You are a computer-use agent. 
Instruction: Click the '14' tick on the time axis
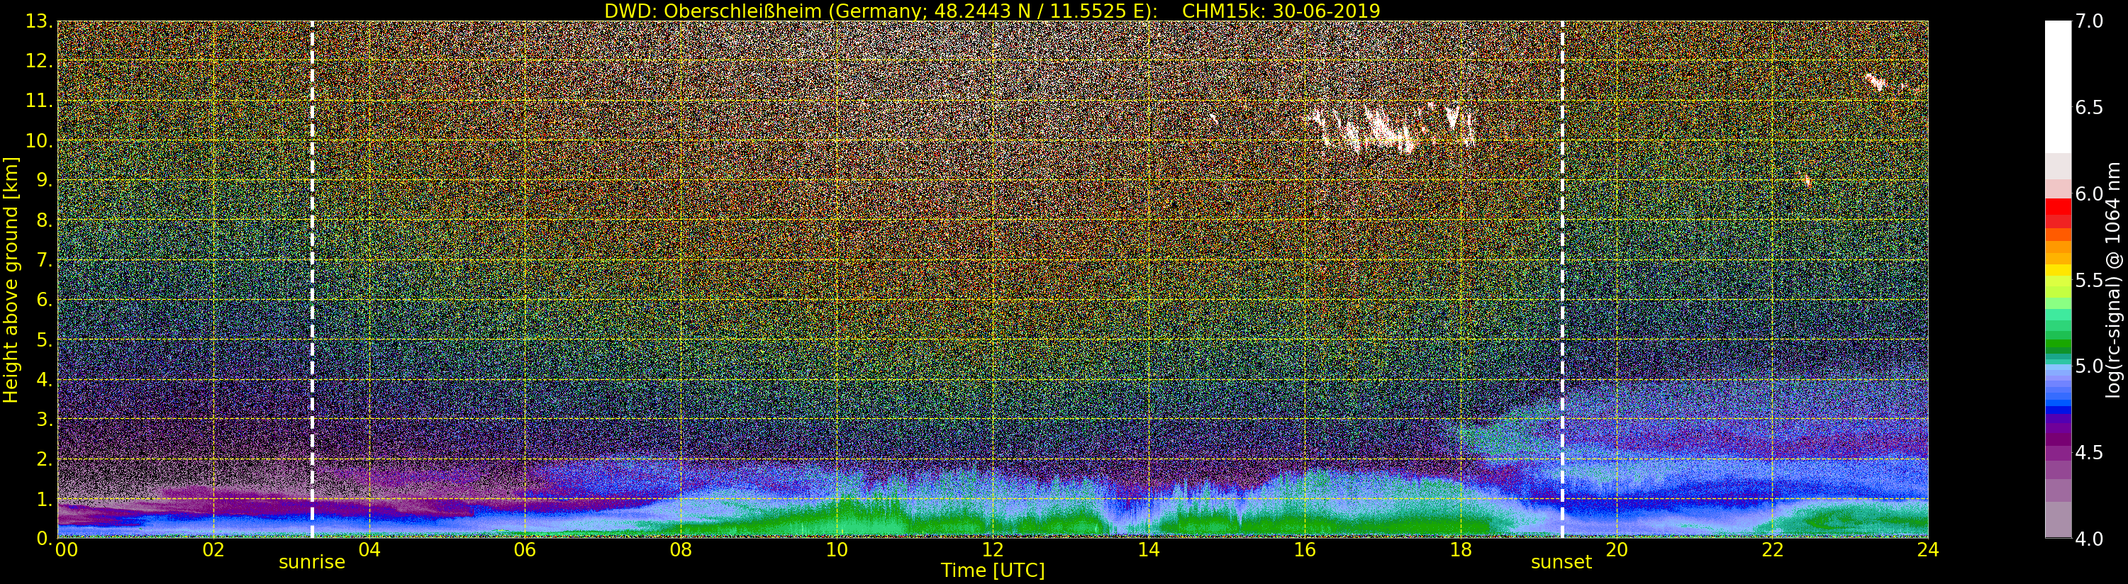(1149, 549)
